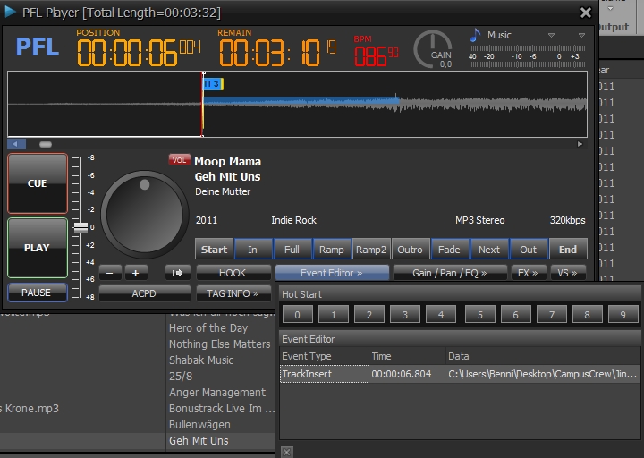Click the waveform scroll left arrow

click(x=16, y=144)
